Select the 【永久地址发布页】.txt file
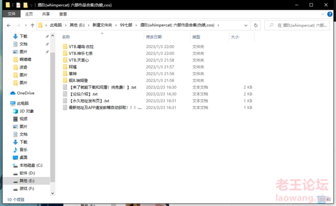The height and width of the screenshot is (206, 336). pyautogui.click(x=90, y=100)
